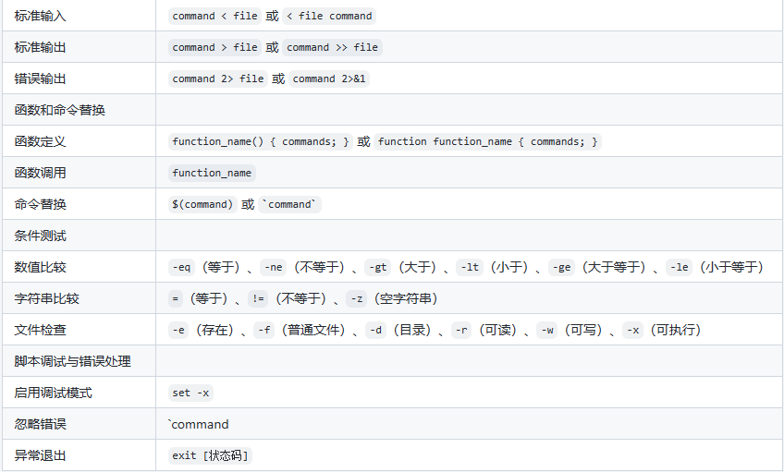Click the '-e' file exists code
Screen dimensions: 784x472
178,330
